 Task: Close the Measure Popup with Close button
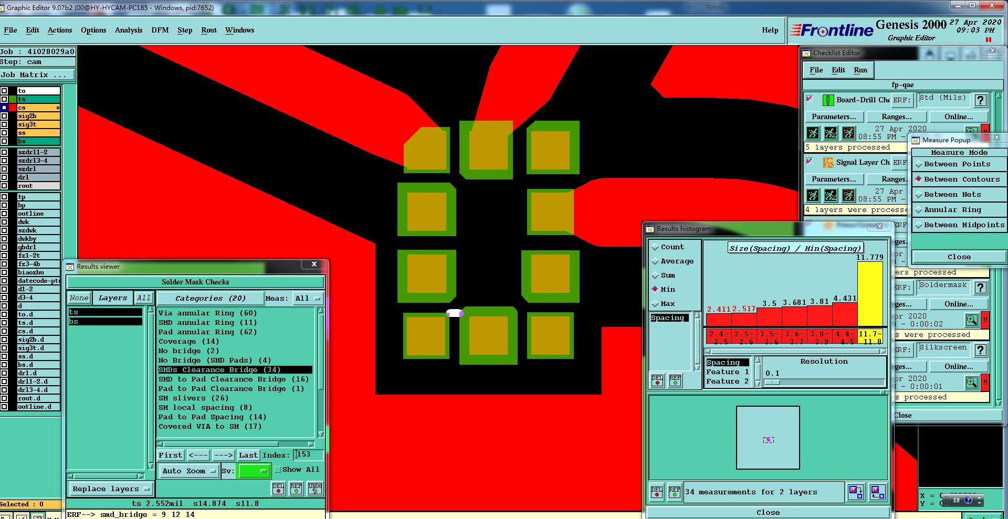(x=959, y=257)
